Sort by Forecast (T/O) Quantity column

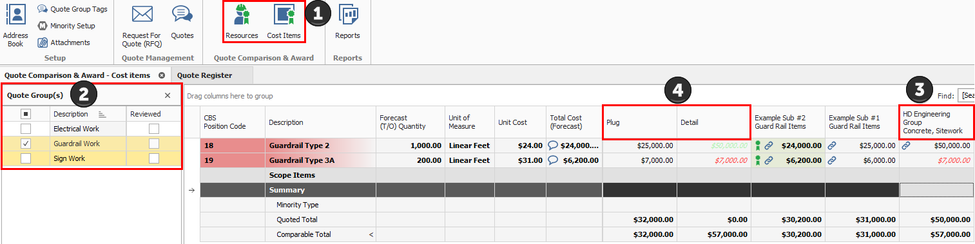[x=410, y=122]
